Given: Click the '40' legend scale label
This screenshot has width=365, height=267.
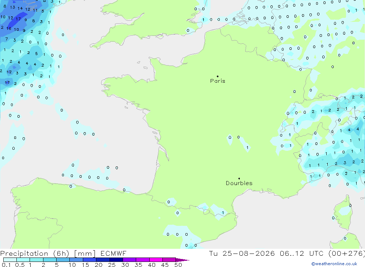Looking at the screenshot, I should point(151,265).
